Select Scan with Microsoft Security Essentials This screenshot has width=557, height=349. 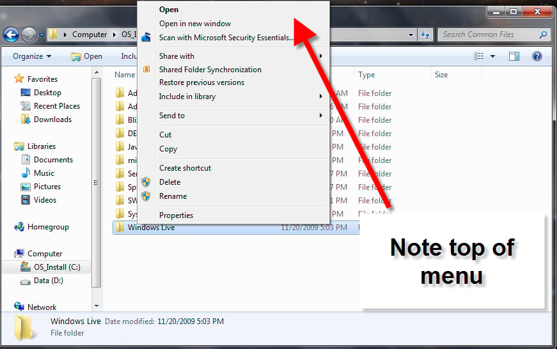coord(226,38)
